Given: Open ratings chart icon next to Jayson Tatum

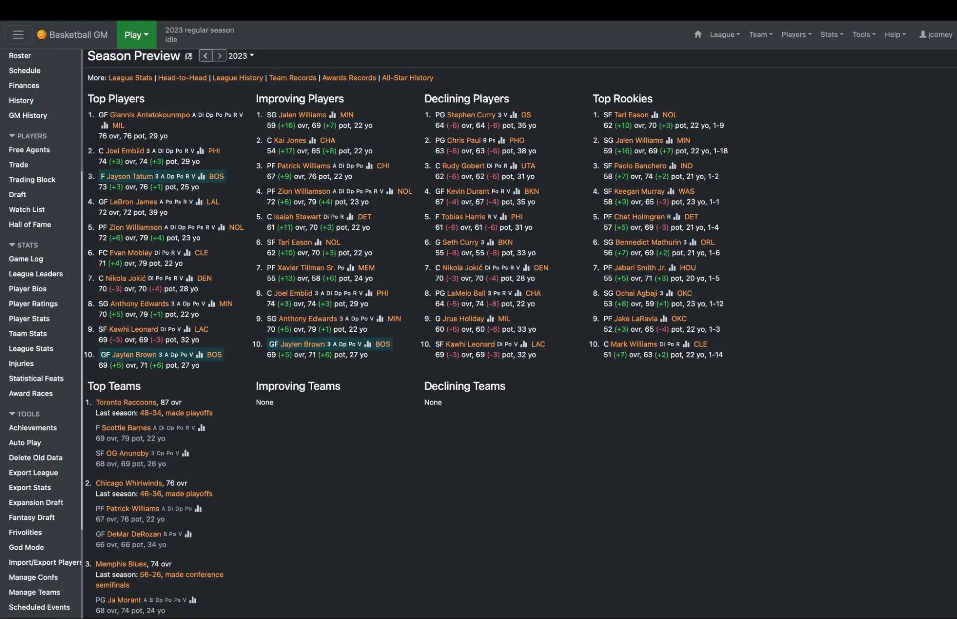Looking at the screenshot, I should [202, 177].
